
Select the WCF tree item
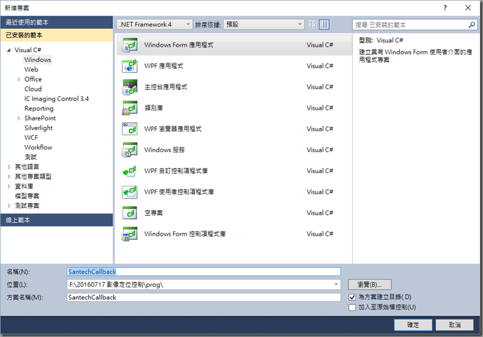pyautogui.click(x=31, y=138)
